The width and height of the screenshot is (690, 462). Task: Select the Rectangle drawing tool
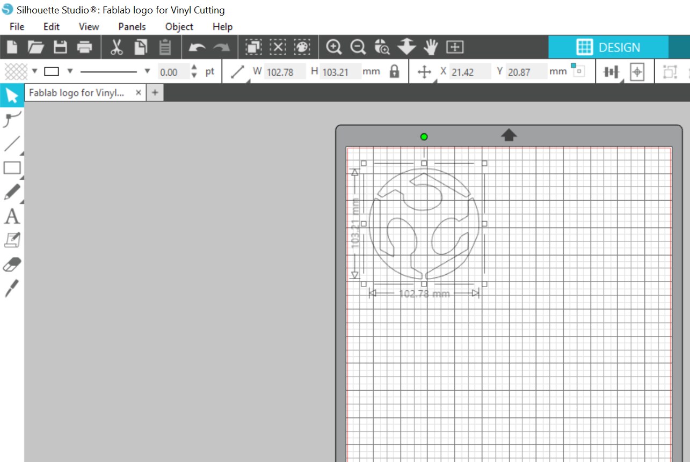(x=12, y=168)
